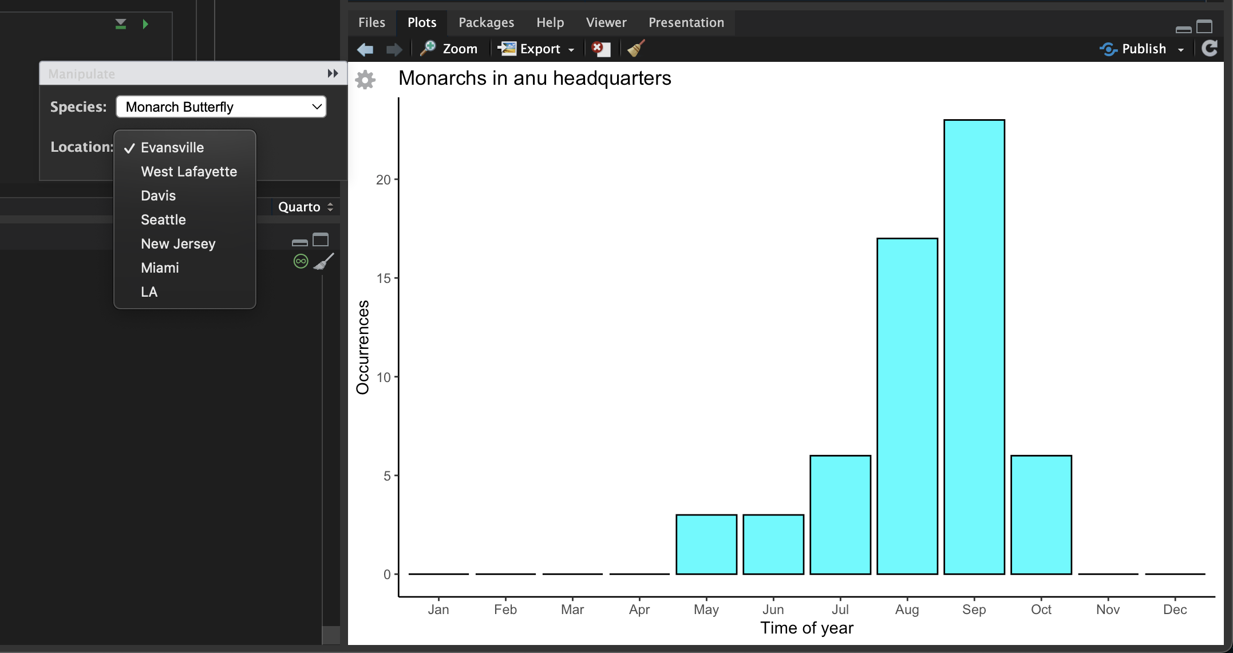The width and height of the screenshot is (1233, 653).
Task: Clear all plots with broom icon
Action: (636, 49)
